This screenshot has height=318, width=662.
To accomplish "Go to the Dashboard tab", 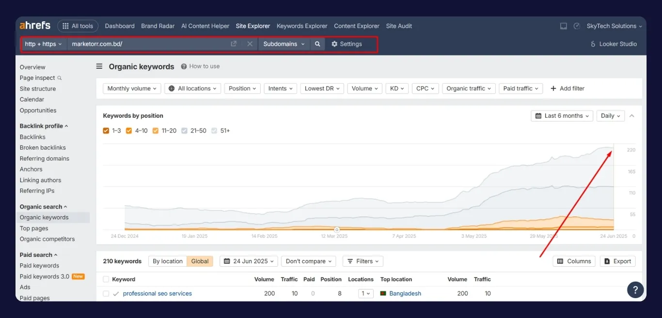I will coord(120,26).
